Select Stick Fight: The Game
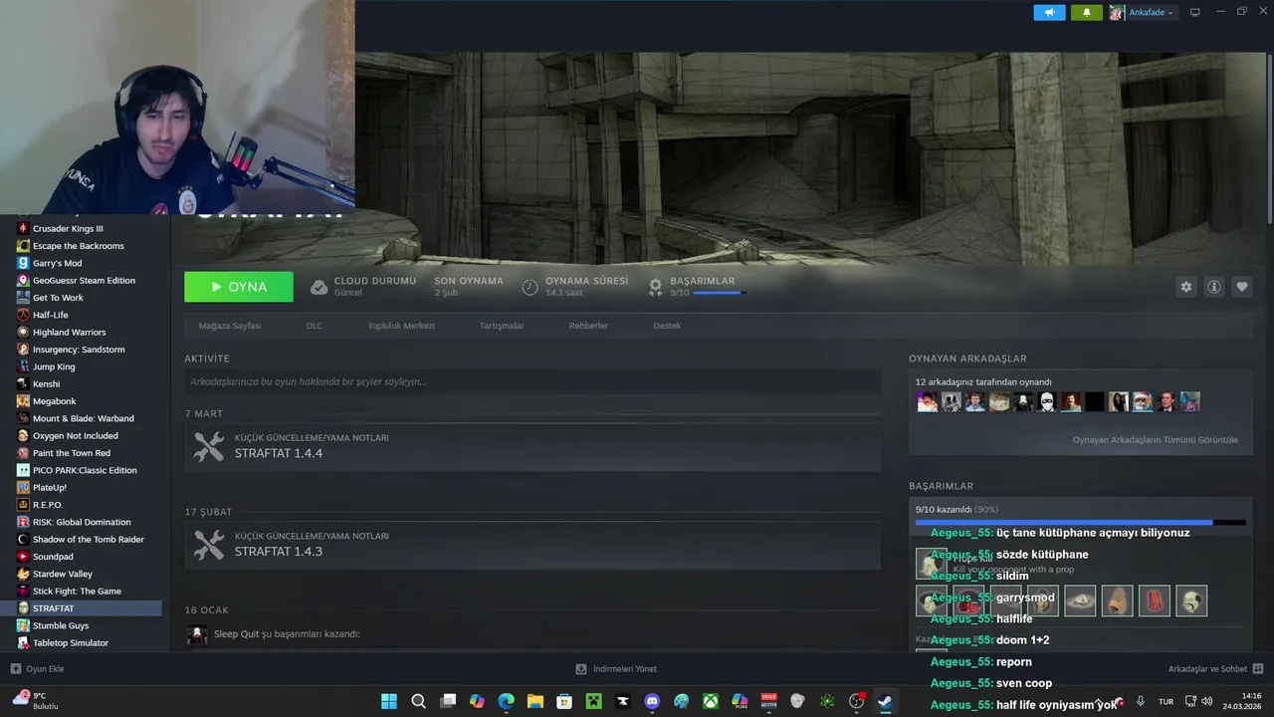 pyautogui.click(x=77, y=592)
